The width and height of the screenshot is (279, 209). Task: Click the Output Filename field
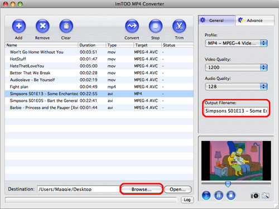coord(236,111)
